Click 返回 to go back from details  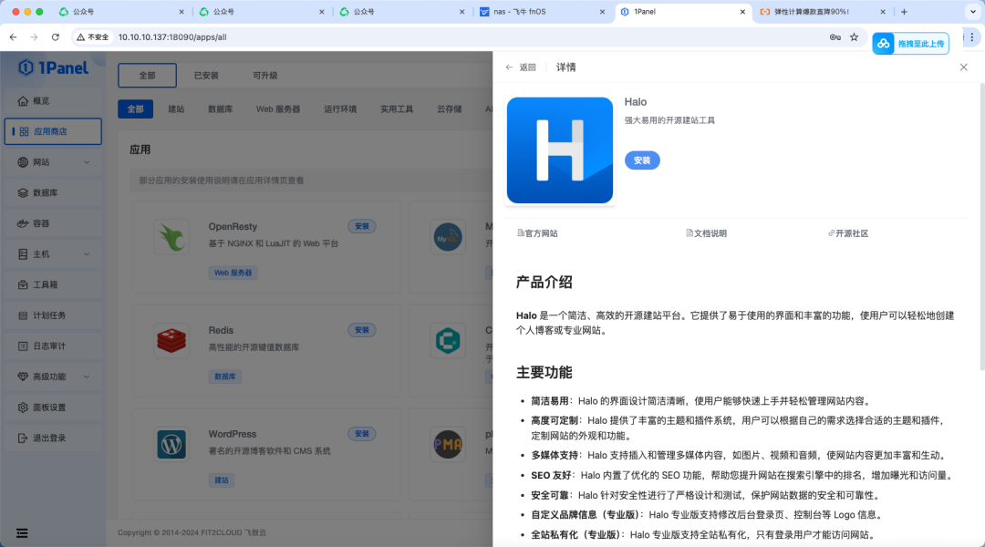pyautogui.click(x=521, y=67)
